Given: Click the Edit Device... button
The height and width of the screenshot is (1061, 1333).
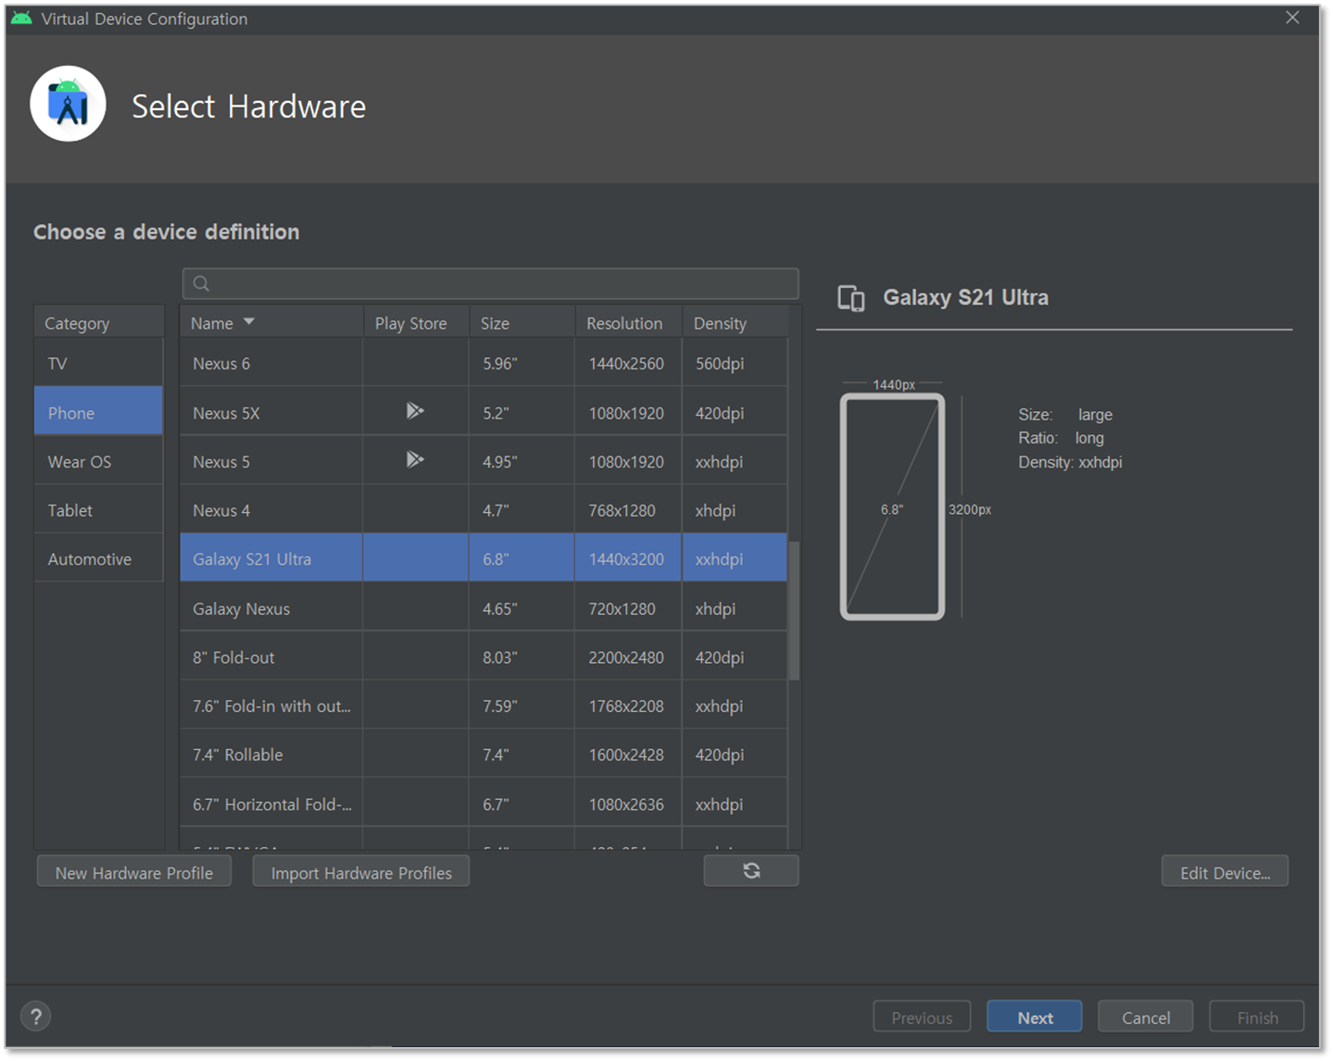Looking at the screenshot, I should (1225, 872).
